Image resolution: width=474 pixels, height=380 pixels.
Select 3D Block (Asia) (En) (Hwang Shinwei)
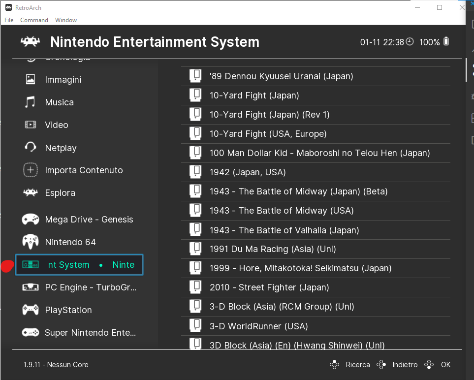(316, 343)
